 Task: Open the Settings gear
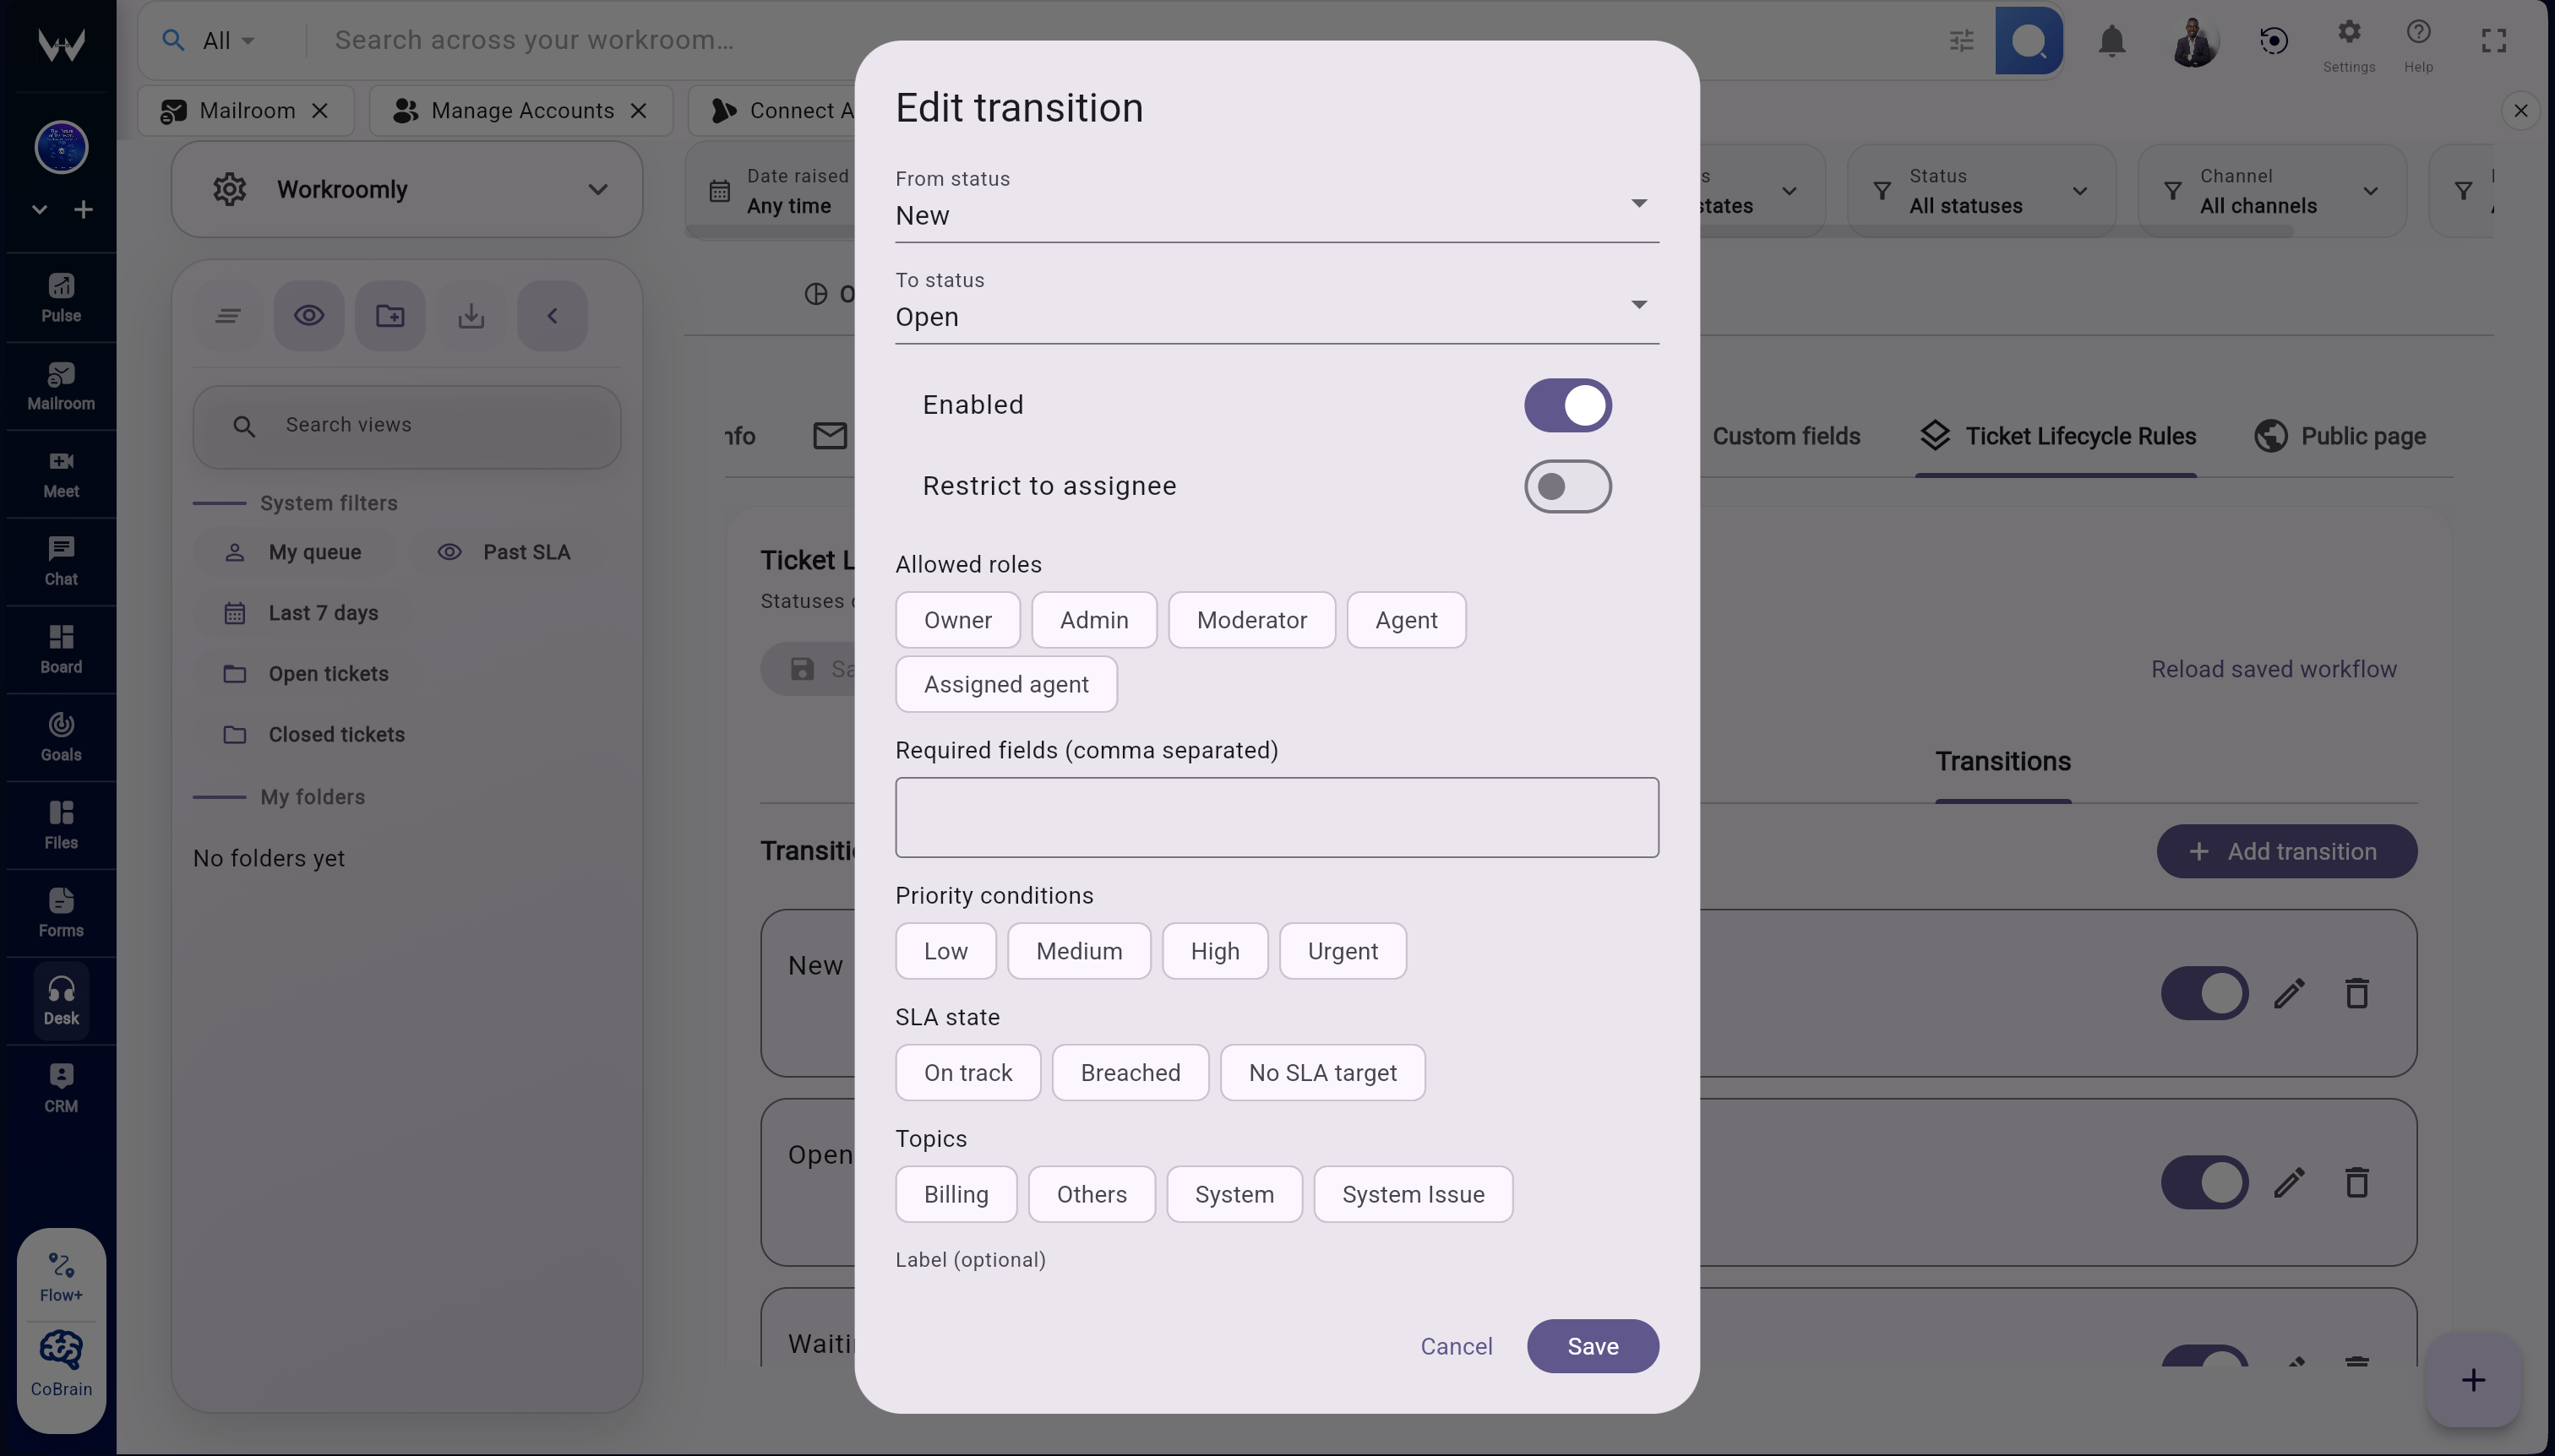[2347, 32]
